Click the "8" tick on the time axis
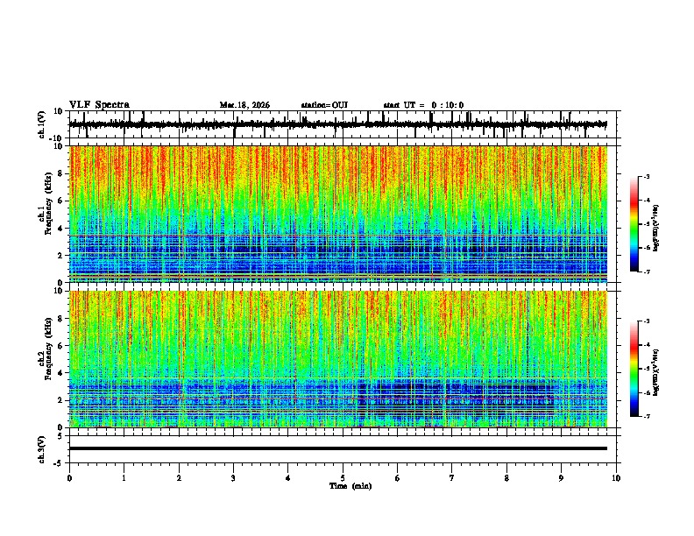This screenshot has width=694, height=536. tap(506, 478)
